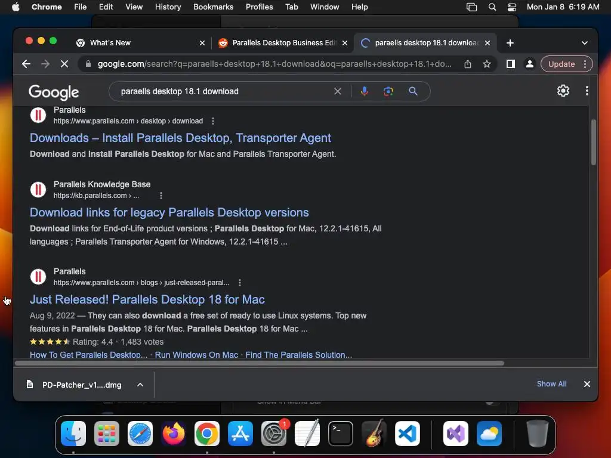611x458 pixels.
Task: Open GarageBand from the Dock
Action: [x=374, y=434]
